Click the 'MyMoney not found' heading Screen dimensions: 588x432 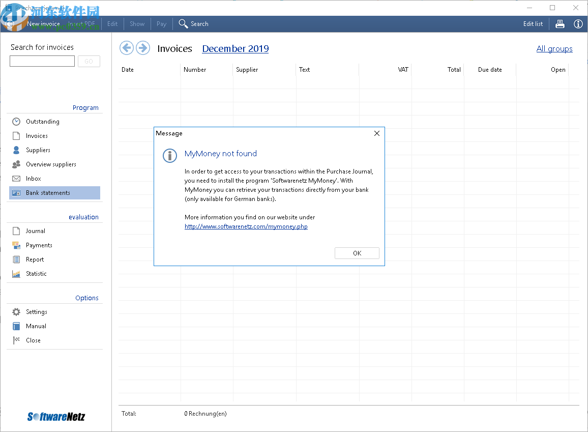[x=221, y=154]
